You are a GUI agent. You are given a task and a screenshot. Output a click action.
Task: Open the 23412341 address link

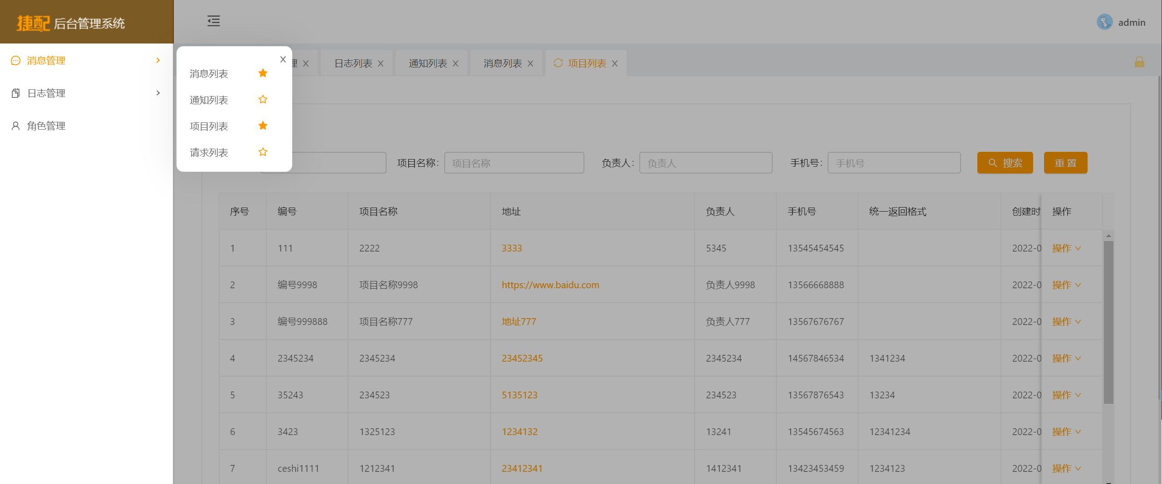522,469
